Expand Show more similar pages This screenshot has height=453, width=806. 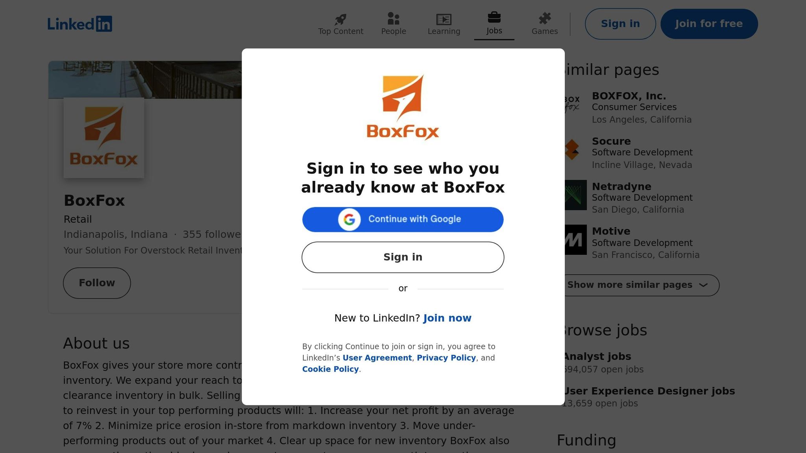pyautogui.click(x=641, y=285)
